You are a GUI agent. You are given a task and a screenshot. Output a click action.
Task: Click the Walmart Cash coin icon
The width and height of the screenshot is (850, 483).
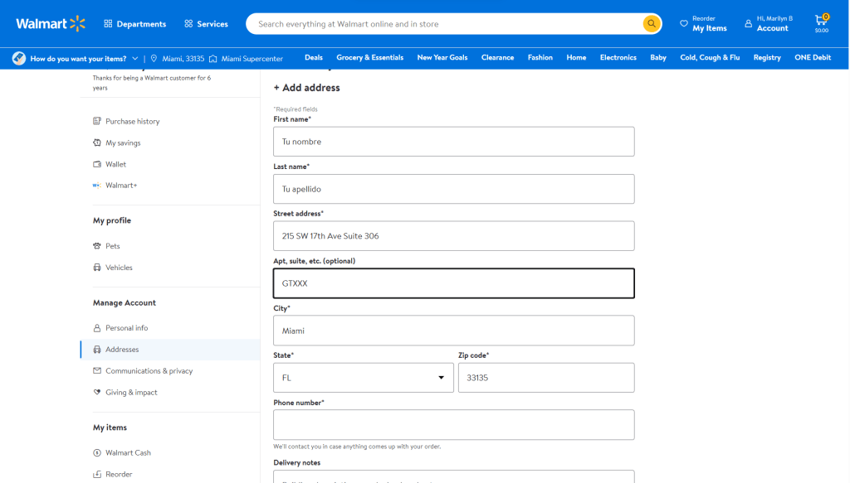[x=97, y=452]
